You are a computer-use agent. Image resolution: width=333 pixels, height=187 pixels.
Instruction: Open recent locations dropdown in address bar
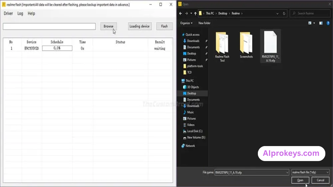click(277, 13)
